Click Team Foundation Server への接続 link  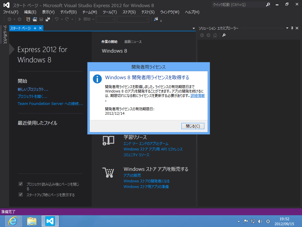pyautogui.click(x=50, y=104)
